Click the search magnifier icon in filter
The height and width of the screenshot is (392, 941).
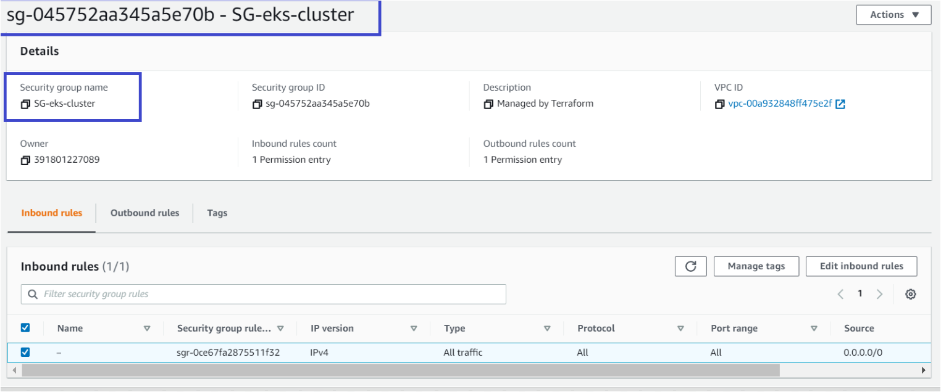tap(33, 295)
